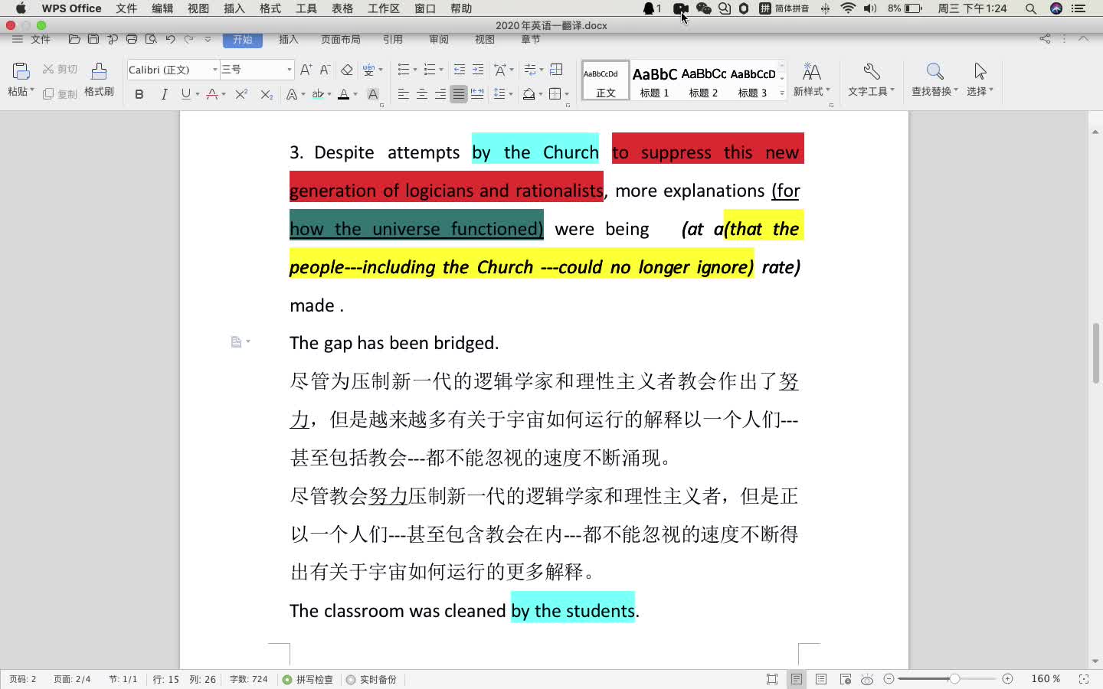Toggle Italic formatting
The height and width of the screenshot is (689, 1103).
click(x=163, y=94)
